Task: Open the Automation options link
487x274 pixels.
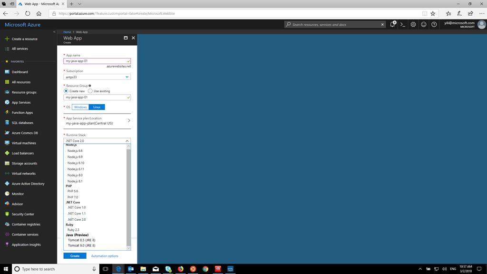Action: point(105,256)
